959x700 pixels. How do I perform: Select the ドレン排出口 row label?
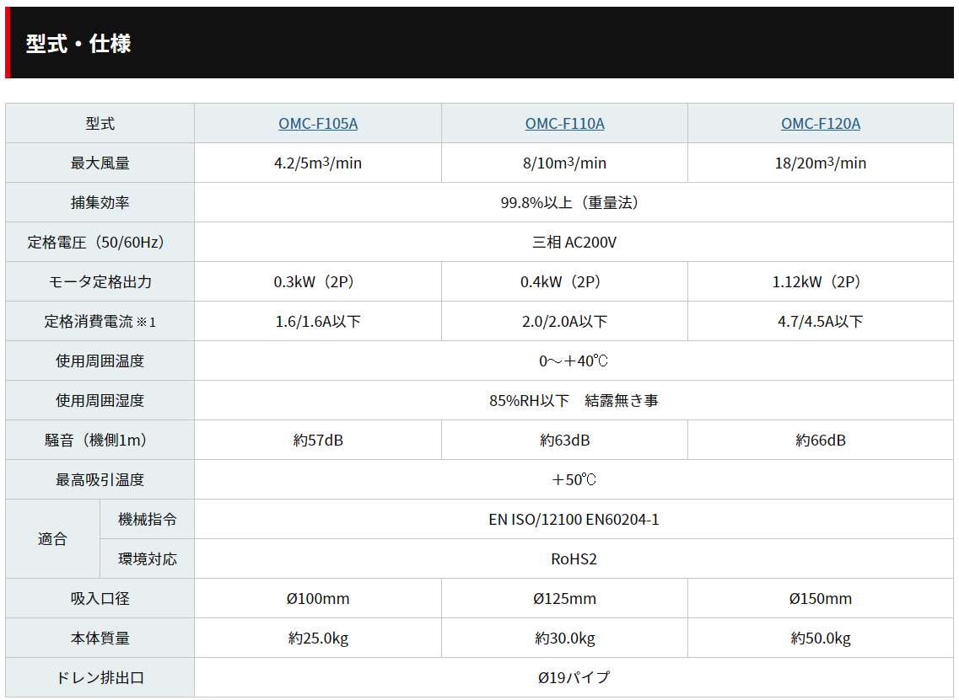coord(100,677)
